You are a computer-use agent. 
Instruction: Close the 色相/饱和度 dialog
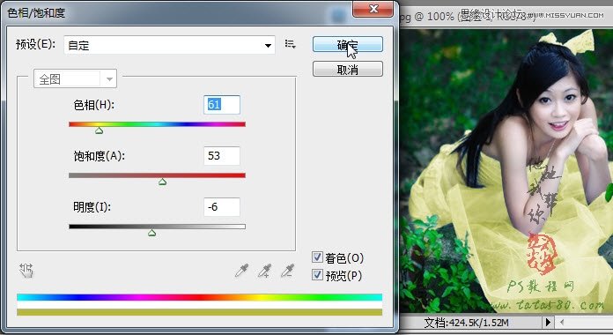point(373,9)
